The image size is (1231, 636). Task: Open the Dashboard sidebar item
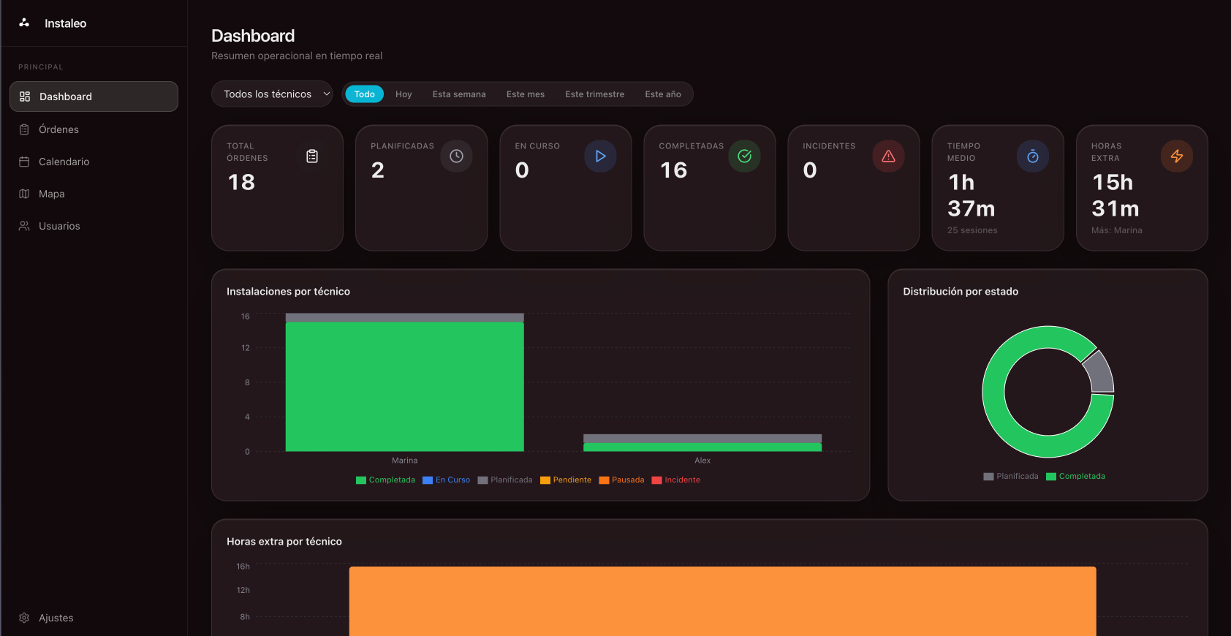point(94,96)
